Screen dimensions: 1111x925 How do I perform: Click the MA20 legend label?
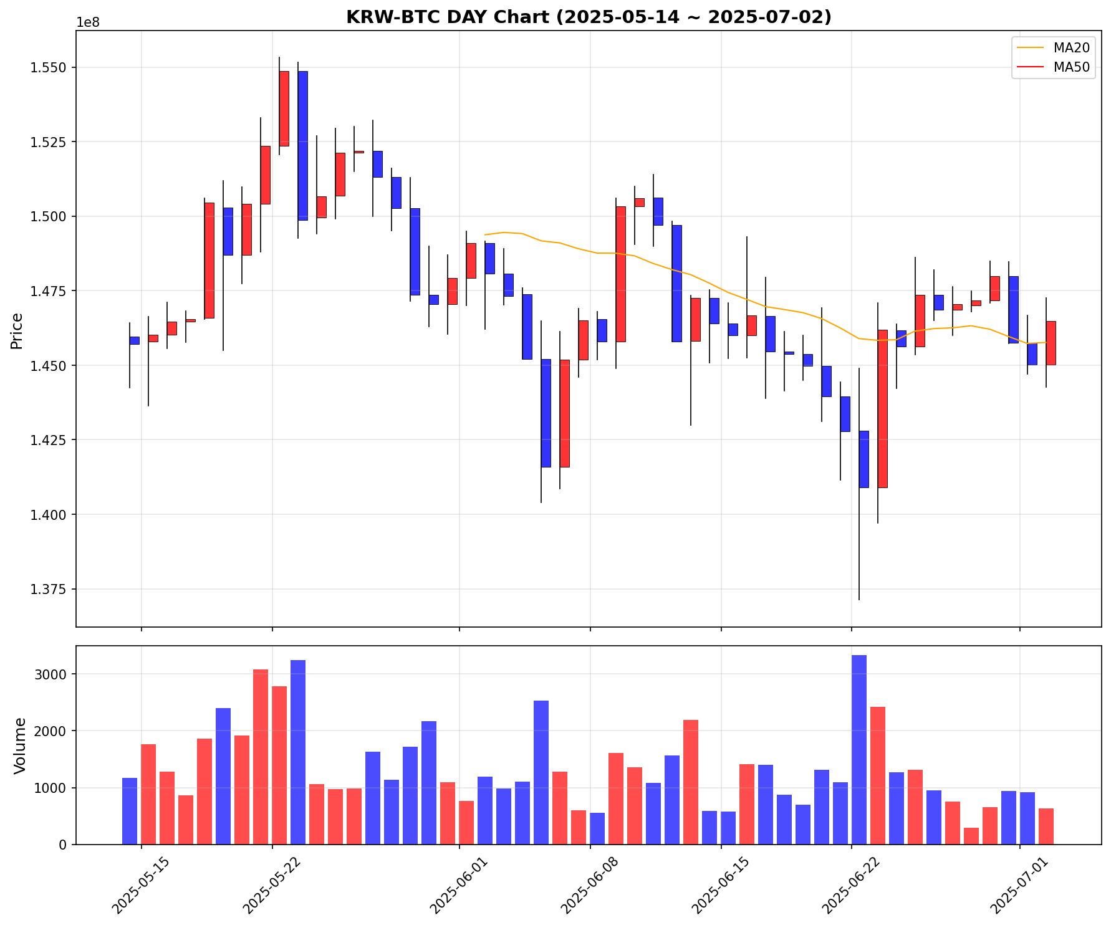tap(1071, 48)
